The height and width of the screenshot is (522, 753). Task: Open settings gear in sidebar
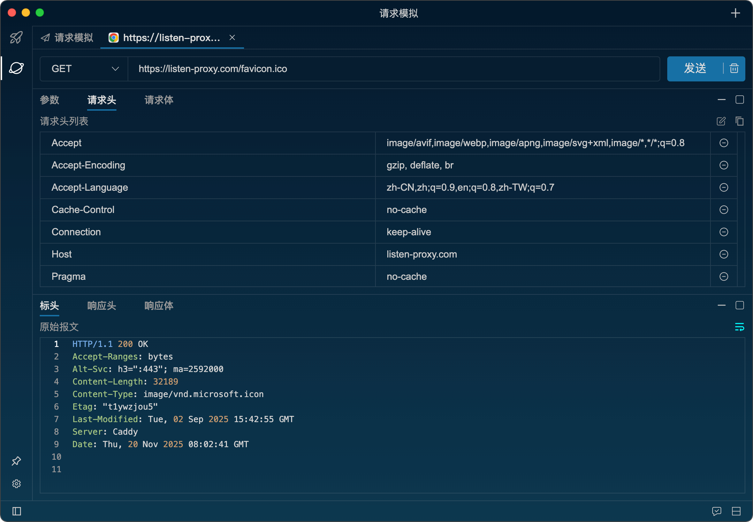pos(16,484)
